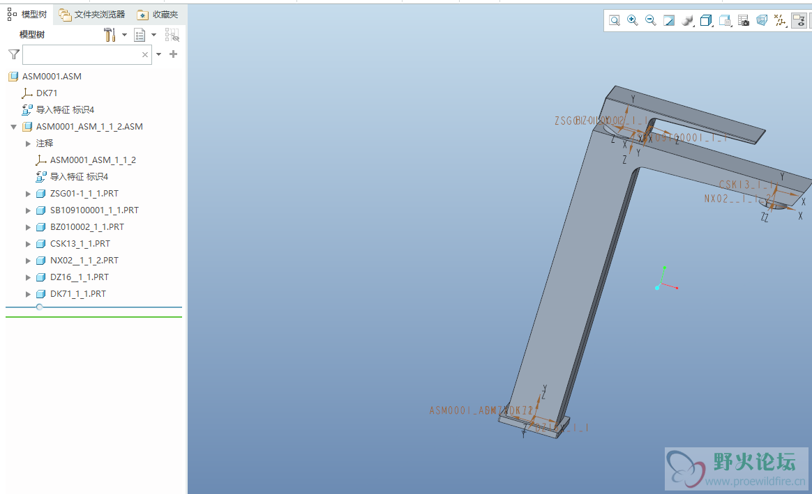Open the View Manager cube icon
The image size is (812, 494).
pyautogui.click(x=725, y=21)
